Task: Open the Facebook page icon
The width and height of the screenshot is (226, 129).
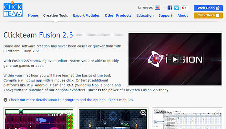Action: coord(170,8)
